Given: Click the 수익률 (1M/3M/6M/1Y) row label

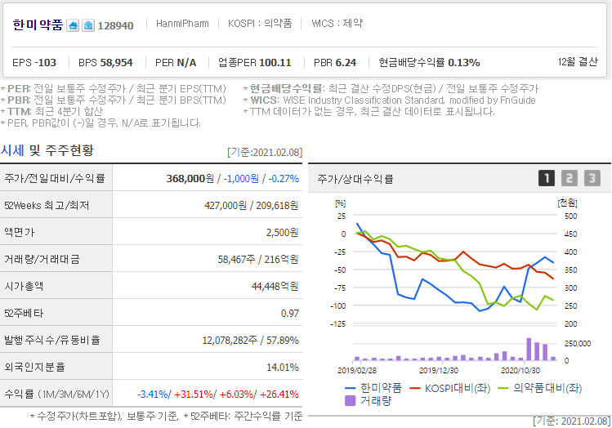Looking at the screenshot, I should tap(56, 394).
